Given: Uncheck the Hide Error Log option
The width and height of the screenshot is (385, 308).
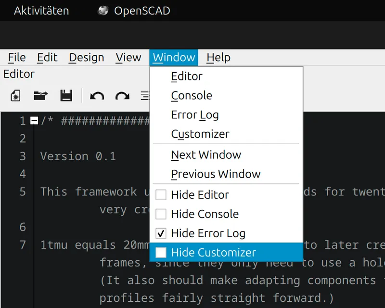Looking at the screenshot, I should pos(161,233).
